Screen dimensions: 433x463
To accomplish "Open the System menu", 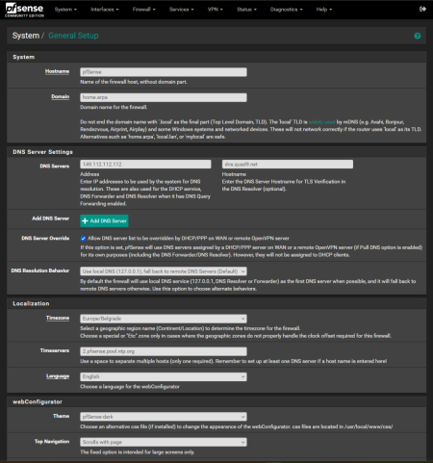I will [65, 10].
